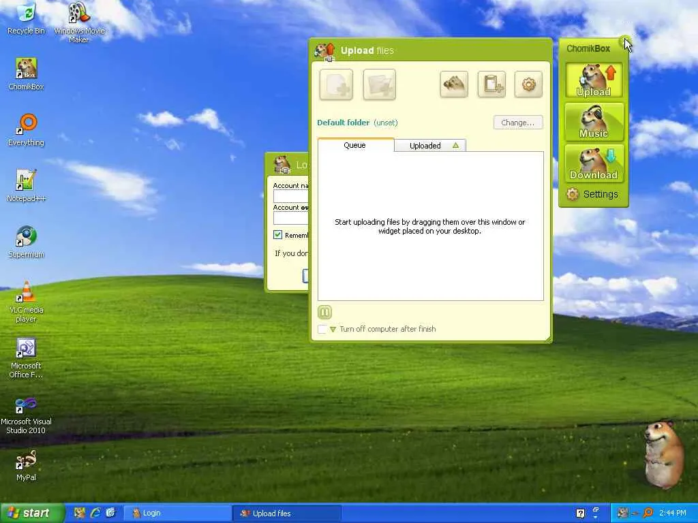Click the paste from clipboard button
Screen dimensions: 698x523
click(491, 84)
